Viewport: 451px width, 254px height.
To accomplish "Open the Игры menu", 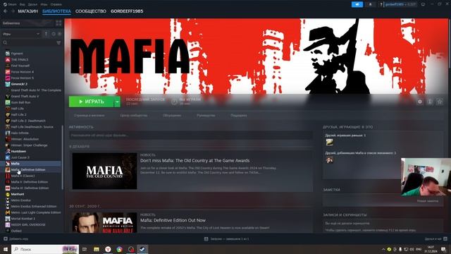I will (x=44, y=4).
